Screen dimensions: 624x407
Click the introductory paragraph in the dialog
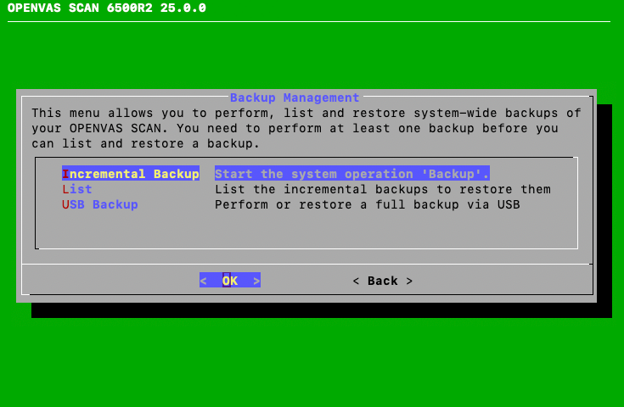306,128
